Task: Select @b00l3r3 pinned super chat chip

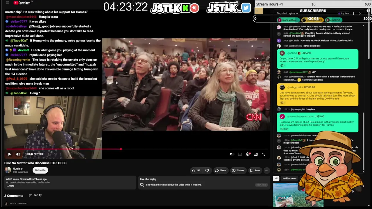Action: pyautogui.click(x=334, y=20)
